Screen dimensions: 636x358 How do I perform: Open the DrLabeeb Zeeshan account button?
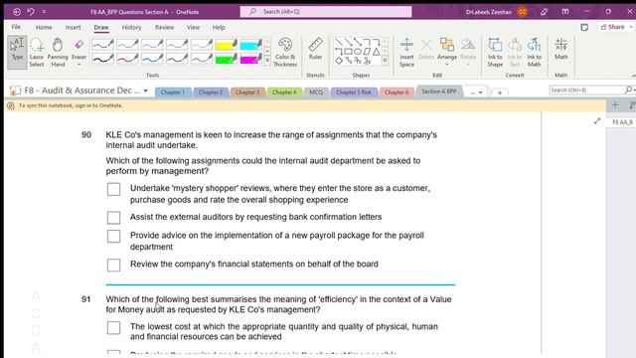pos(497,12)
